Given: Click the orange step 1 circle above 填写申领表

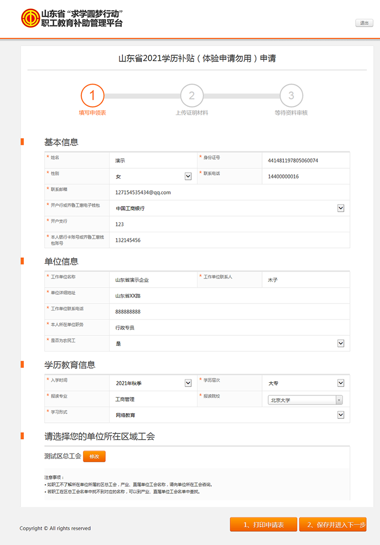Looking at the screenshot, I should 93,96.
